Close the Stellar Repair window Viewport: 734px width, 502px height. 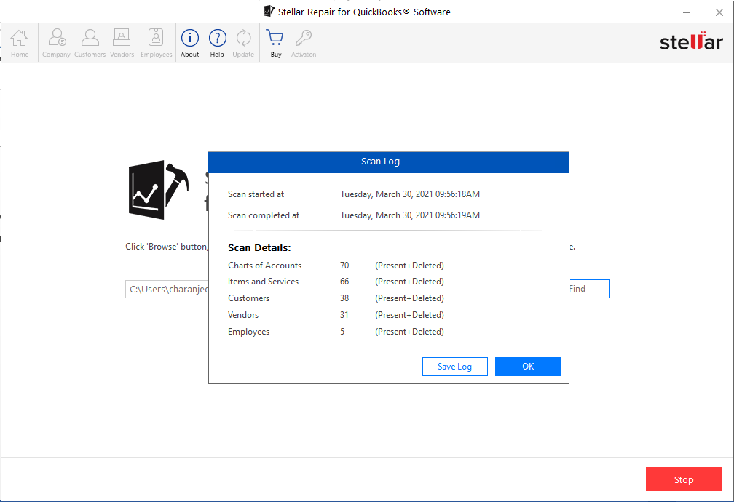(x=719, y=12)
